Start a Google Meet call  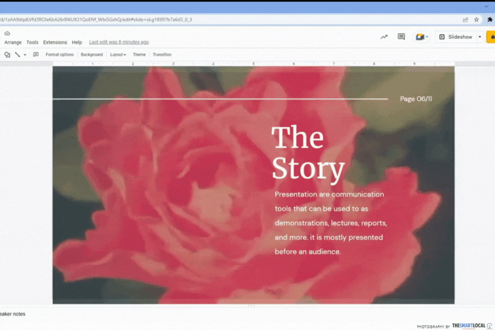click(x=421, y=37)
